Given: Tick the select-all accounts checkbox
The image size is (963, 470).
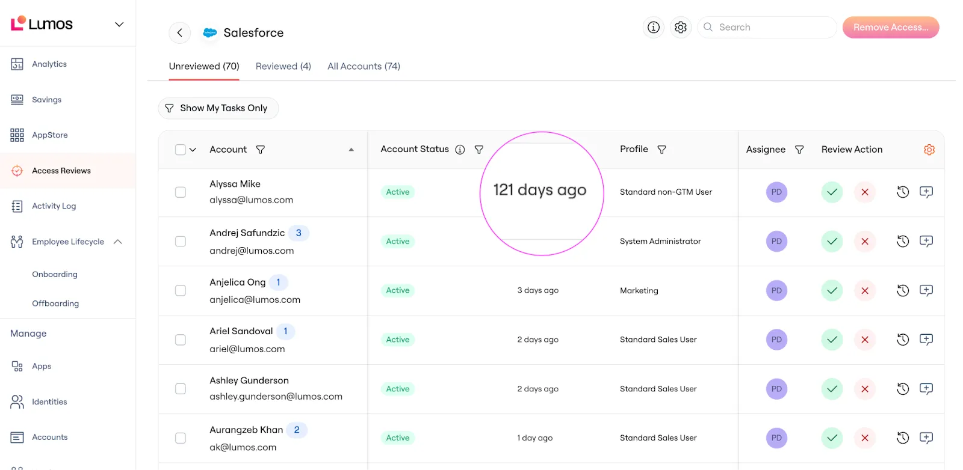Looking at the screenshot, I should [180, 150].
